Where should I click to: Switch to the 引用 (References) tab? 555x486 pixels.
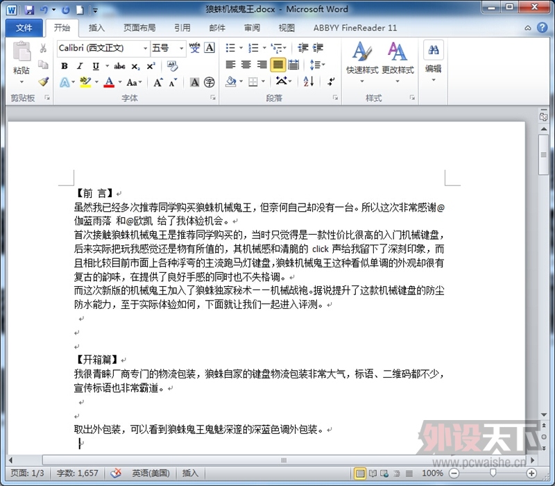(182, 28)
